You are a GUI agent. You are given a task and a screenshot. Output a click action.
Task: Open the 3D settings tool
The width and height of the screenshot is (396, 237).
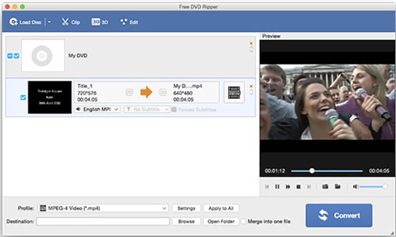[x=100, y=22]
